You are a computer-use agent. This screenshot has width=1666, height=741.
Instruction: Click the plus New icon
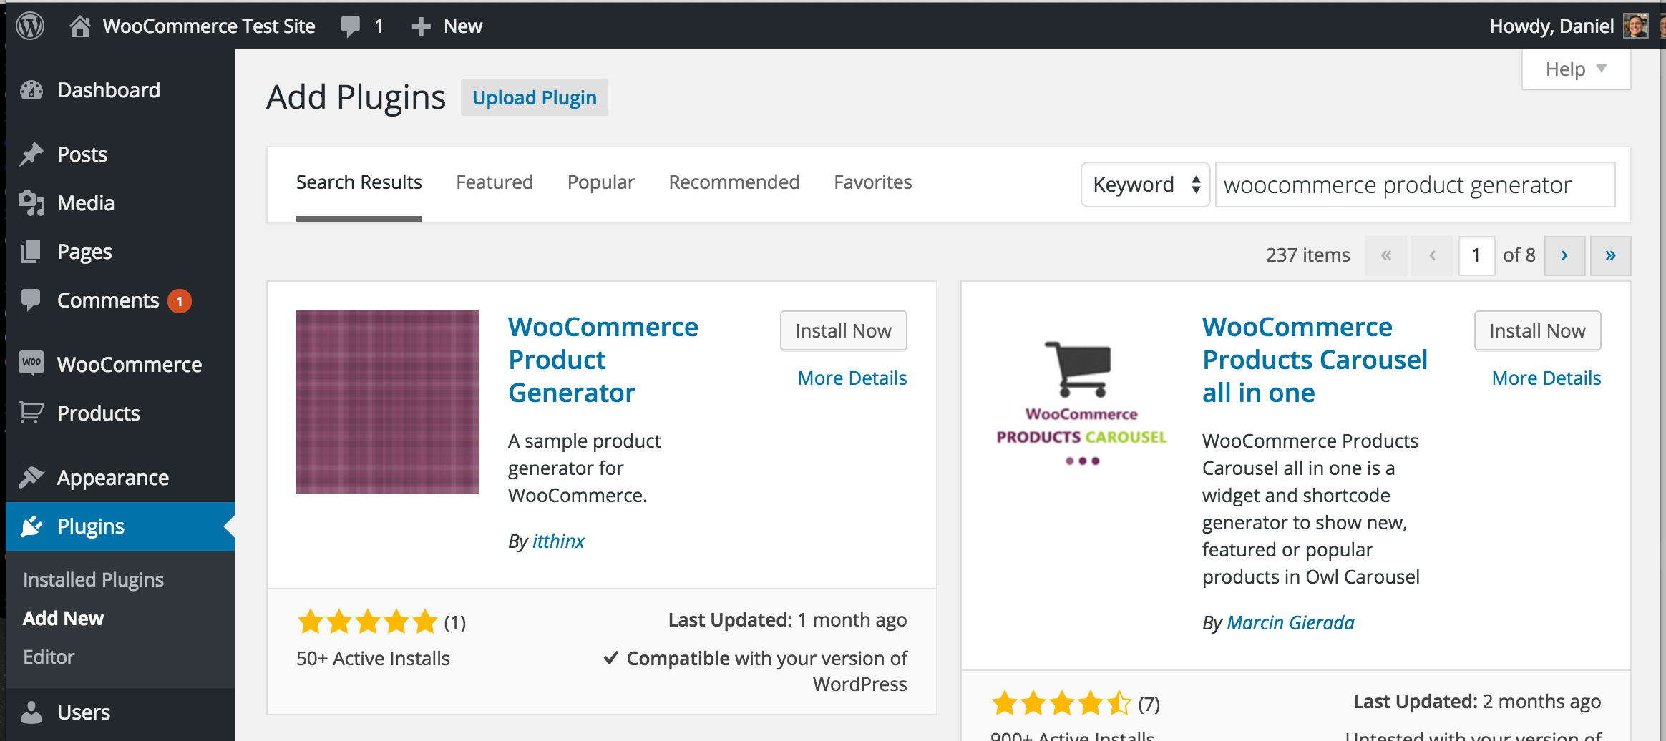[421, 26]
